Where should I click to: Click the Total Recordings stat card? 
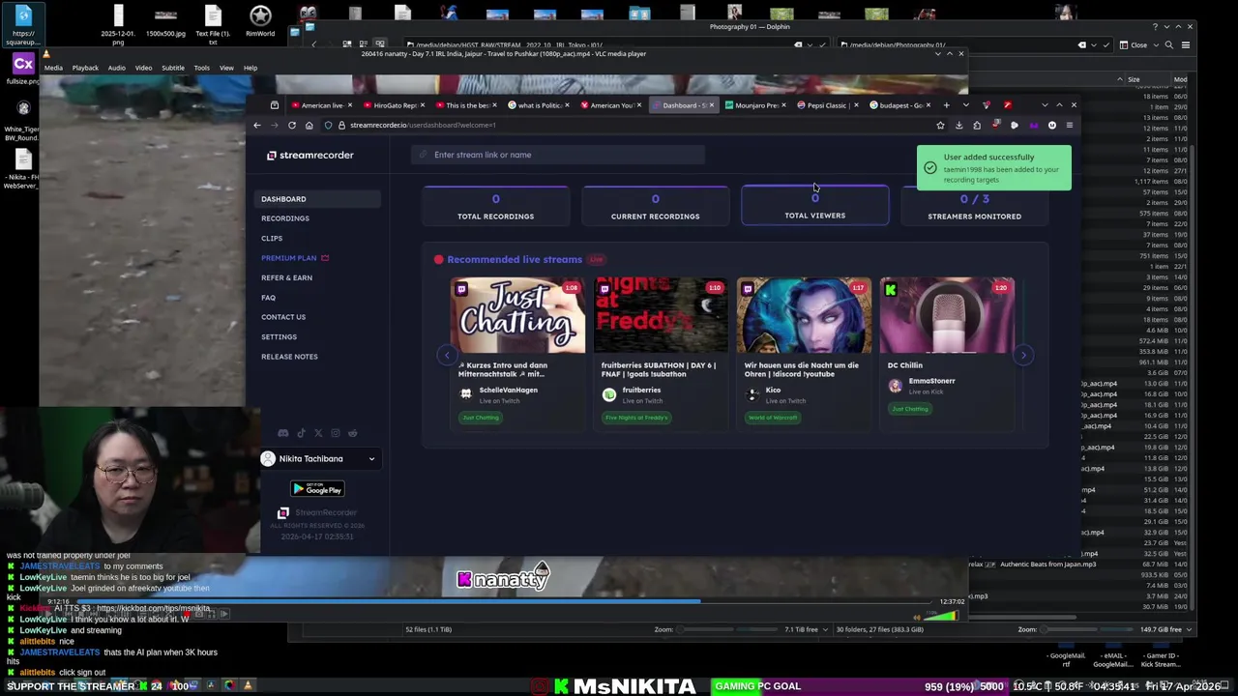point(495,205)
